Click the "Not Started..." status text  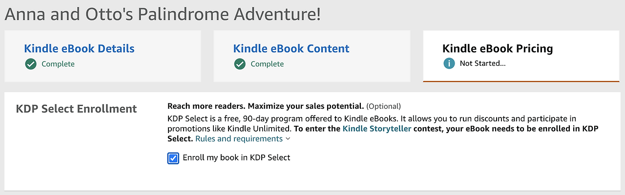coord(482,64)
